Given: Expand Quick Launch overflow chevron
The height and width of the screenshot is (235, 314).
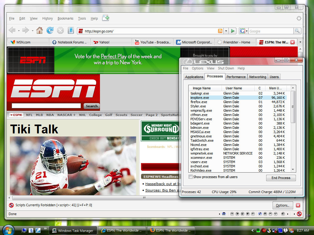Looking at the screenshot, I should [45, 228].
